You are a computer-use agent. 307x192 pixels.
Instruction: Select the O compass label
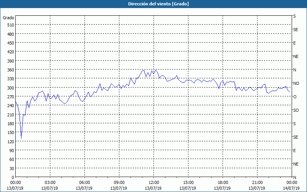(x=294, y=97)
